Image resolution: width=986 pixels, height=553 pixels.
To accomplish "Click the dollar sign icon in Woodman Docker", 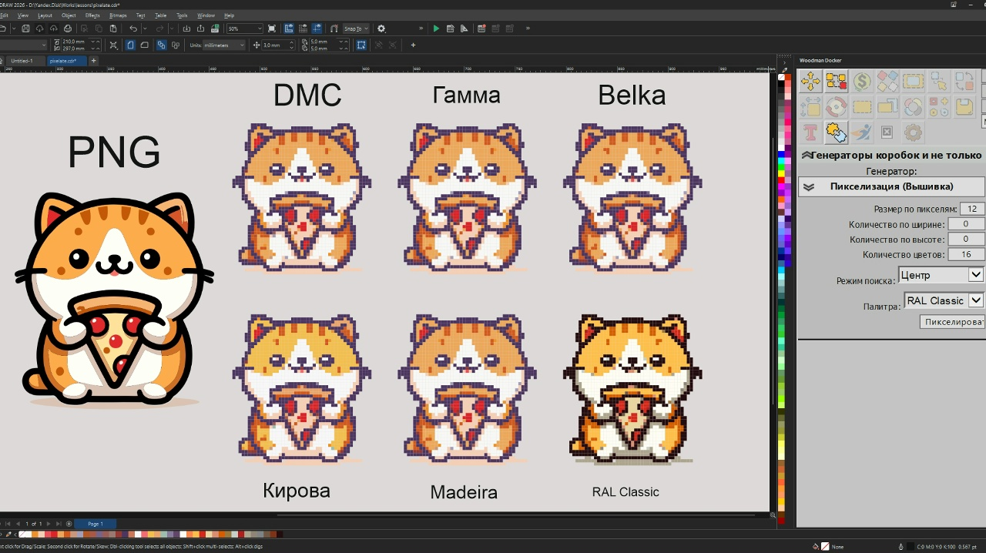I will tap(862, 82).
